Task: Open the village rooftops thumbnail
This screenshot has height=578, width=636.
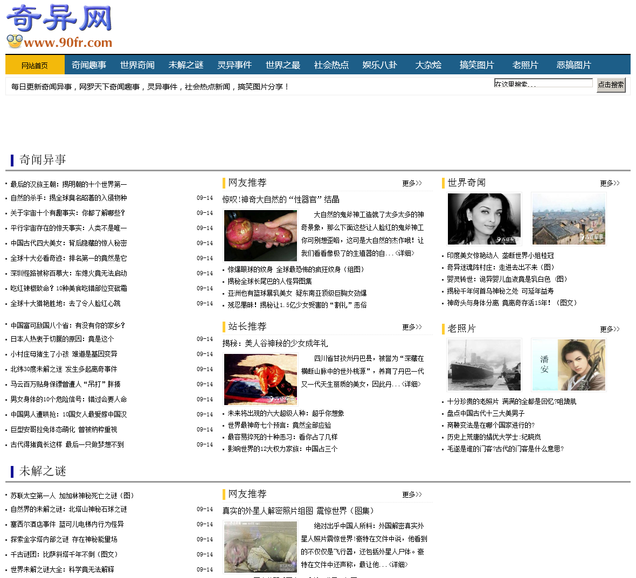Action: click(x=569, y=219)
